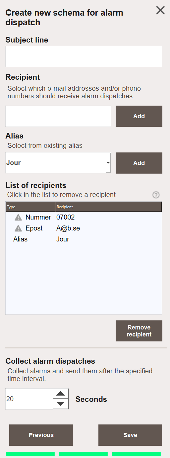Click warning icon next to Epost row
170x458 pixels.
[x=18, y=229]
